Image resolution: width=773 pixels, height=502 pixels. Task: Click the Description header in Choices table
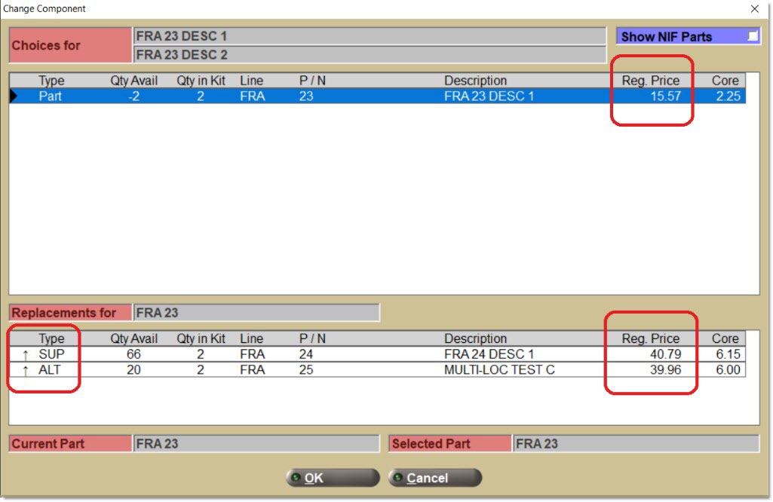point(475,81)
